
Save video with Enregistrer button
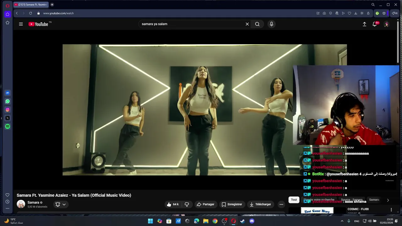tap(232, 204)
